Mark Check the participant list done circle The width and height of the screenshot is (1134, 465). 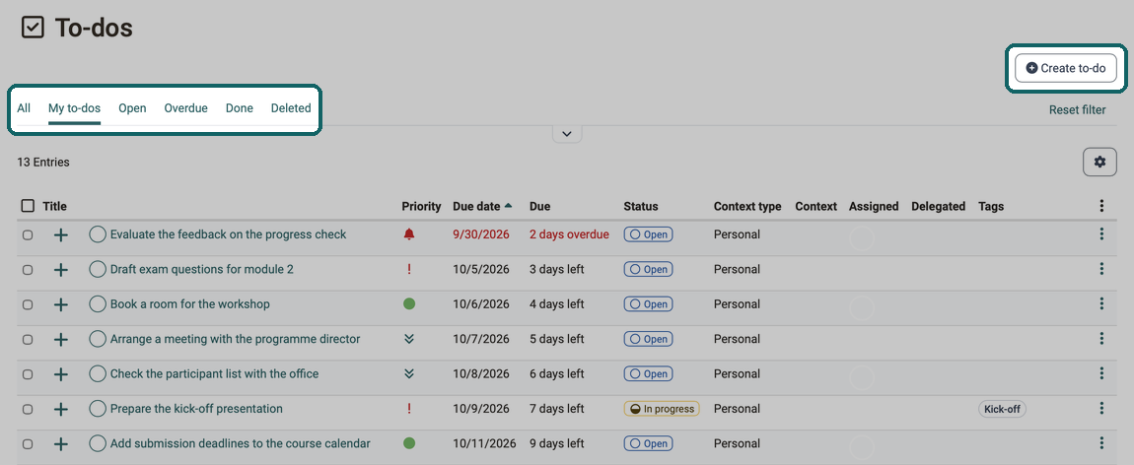click(x=98, y=373)
